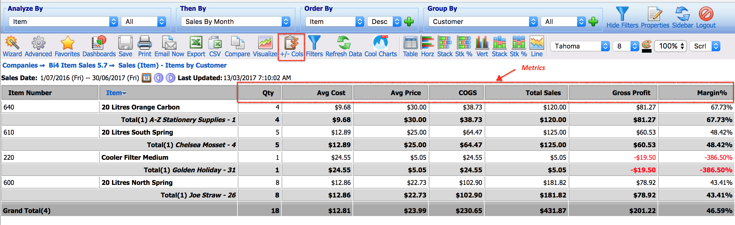Open the sales date calendar picker
The height and width of the screenshot is (225, 735).
coord(146,78)
